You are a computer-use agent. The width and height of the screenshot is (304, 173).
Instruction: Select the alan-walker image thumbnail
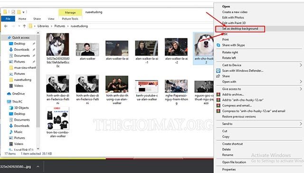[87, 50]
